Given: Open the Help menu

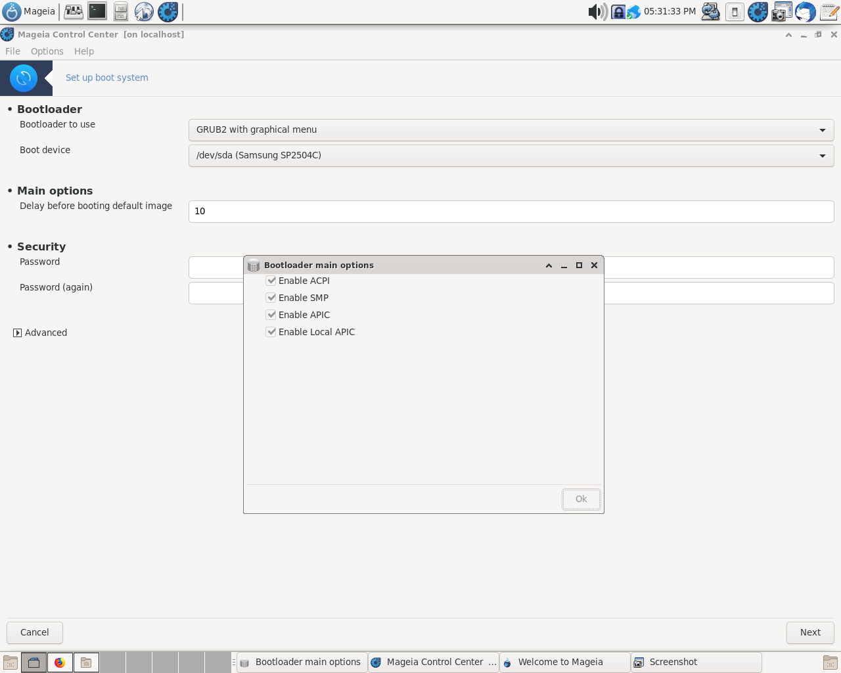Looking at the screenshot, I should (84, 51).
